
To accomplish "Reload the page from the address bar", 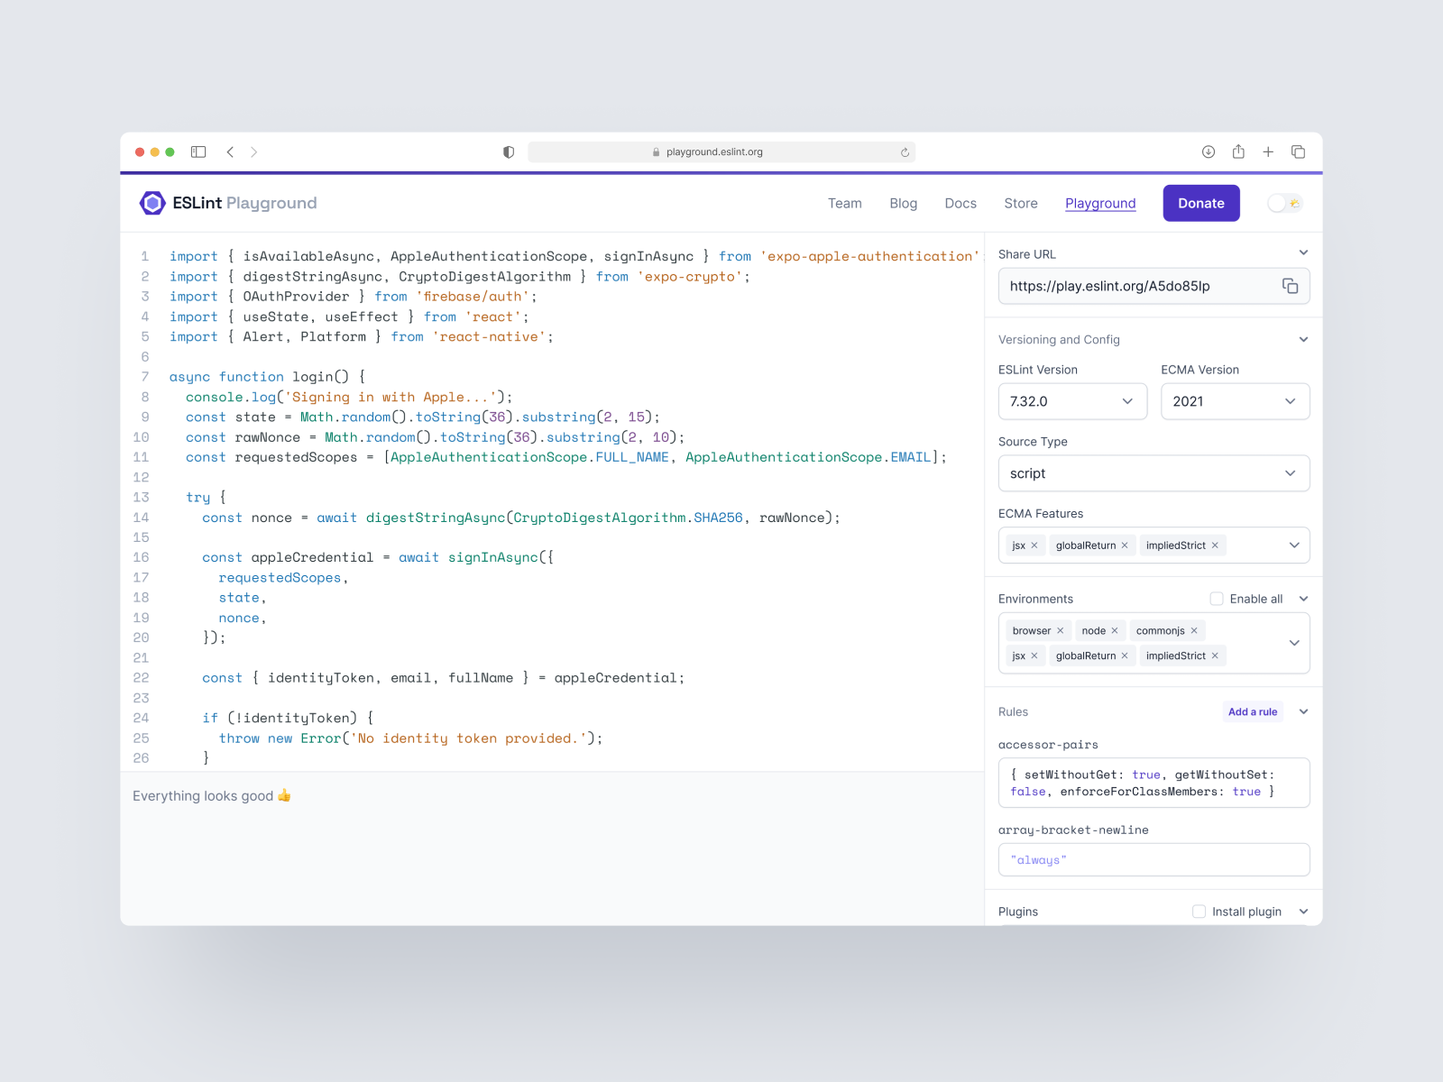I will click(x=905, y=151).
